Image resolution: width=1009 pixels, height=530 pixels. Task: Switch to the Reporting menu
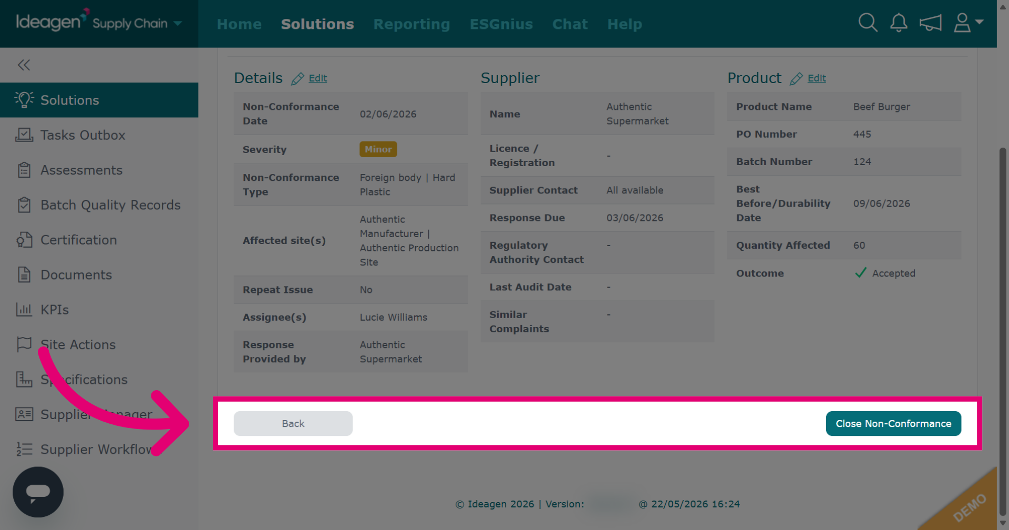coord(411,24)
